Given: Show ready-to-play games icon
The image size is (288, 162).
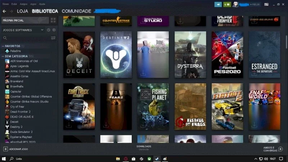Looking at the screenshot, I should pos(54,30).
